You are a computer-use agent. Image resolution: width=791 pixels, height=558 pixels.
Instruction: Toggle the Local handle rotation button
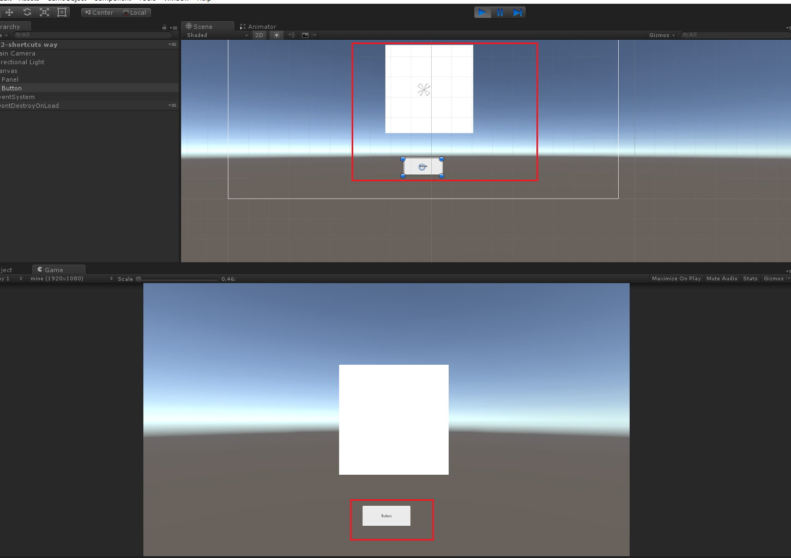pyautogui.click(x=134, y=13)
